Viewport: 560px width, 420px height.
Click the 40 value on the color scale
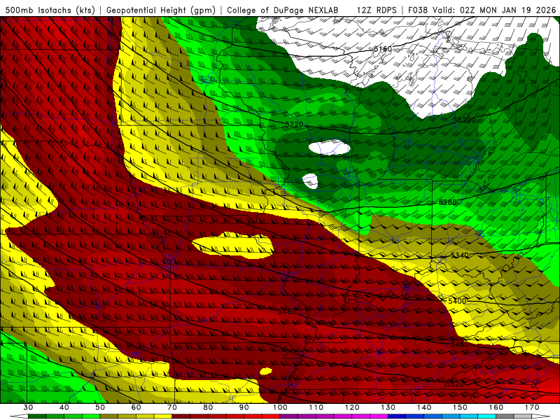64,407
